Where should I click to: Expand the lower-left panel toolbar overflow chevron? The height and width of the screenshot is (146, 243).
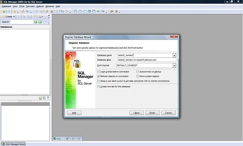48,98
